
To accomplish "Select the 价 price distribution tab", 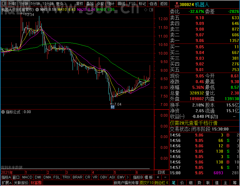I will (182, 183).
